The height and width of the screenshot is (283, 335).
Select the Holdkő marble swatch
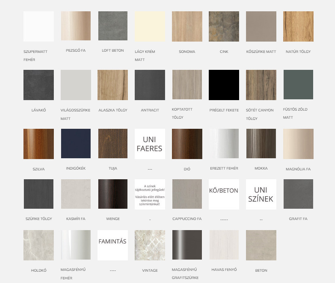[x=38, y=245]
